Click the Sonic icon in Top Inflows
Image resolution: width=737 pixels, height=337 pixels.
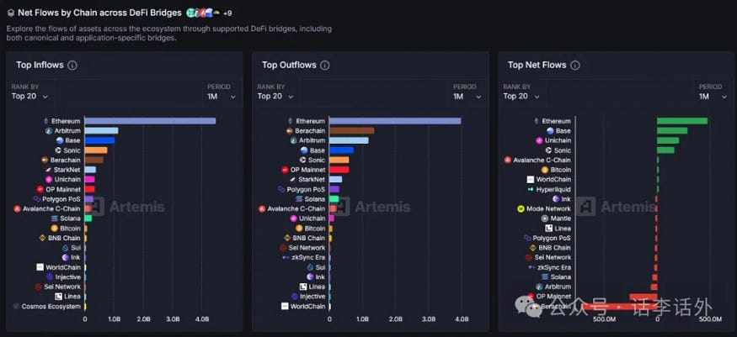click(x=58, y=150)
